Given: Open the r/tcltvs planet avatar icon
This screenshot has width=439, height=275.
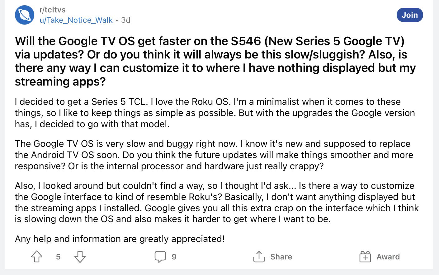Looking at the screenshot, I should click(x=25, y=15).
